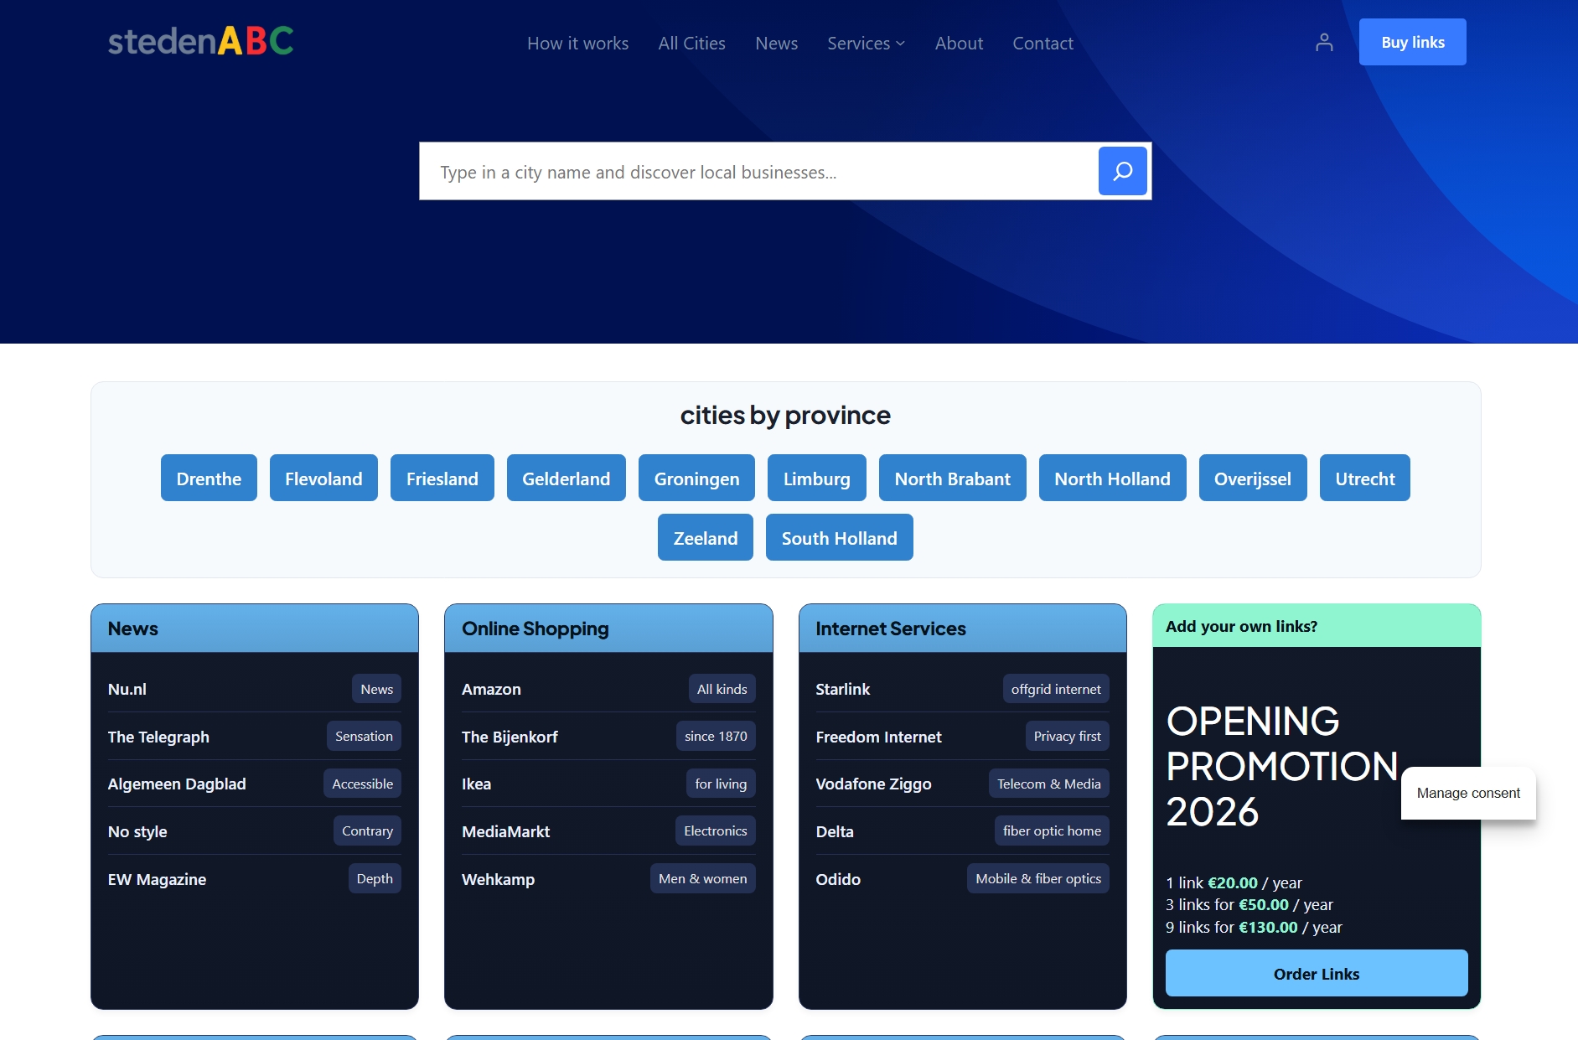Select the North Holland province
Image resolution: width=1578 pixels, height=1040 pixels.
pos(1113,478)
